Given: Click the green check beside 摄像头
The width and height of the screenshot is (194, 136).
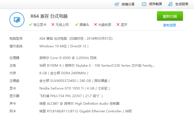Looking at the screenshot, I should coord(77,24).
